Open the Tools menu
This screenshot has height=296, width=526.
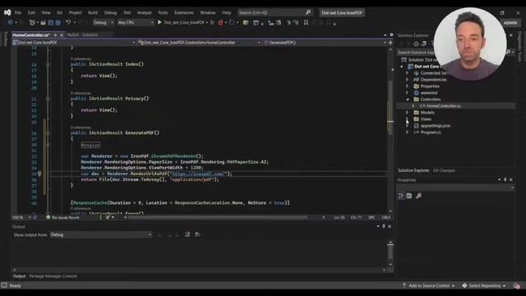[x=163, y=12]
